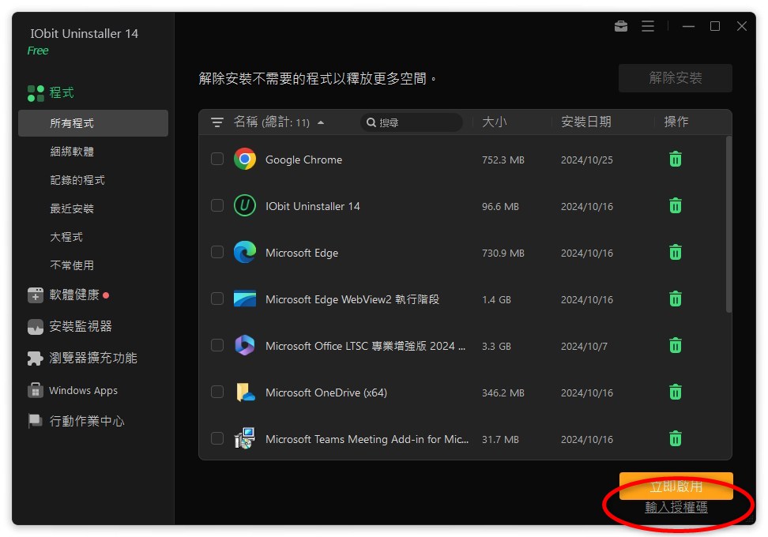The width and height of the screenshot is (768, 537).
Task: Click the green trash icon for Google Chrome
Action: click(675, 159)
